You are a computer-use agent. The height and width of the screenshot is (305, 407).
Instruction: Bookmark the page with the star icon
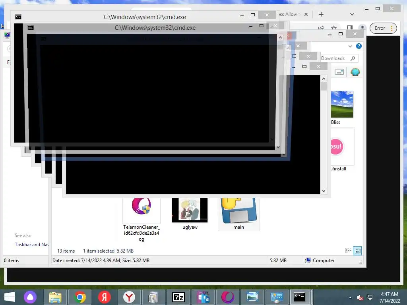click(334, 28)
